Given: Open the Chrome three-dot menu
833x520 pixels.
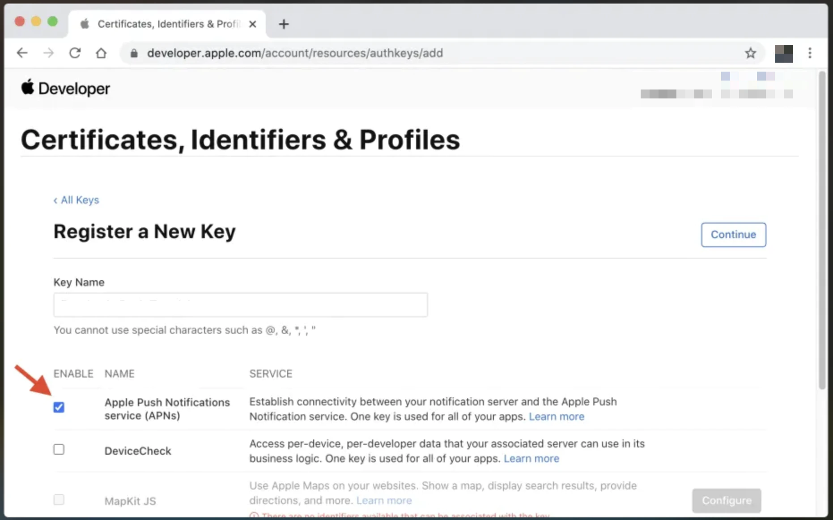Looking at the screenshot, I should 810,53.
